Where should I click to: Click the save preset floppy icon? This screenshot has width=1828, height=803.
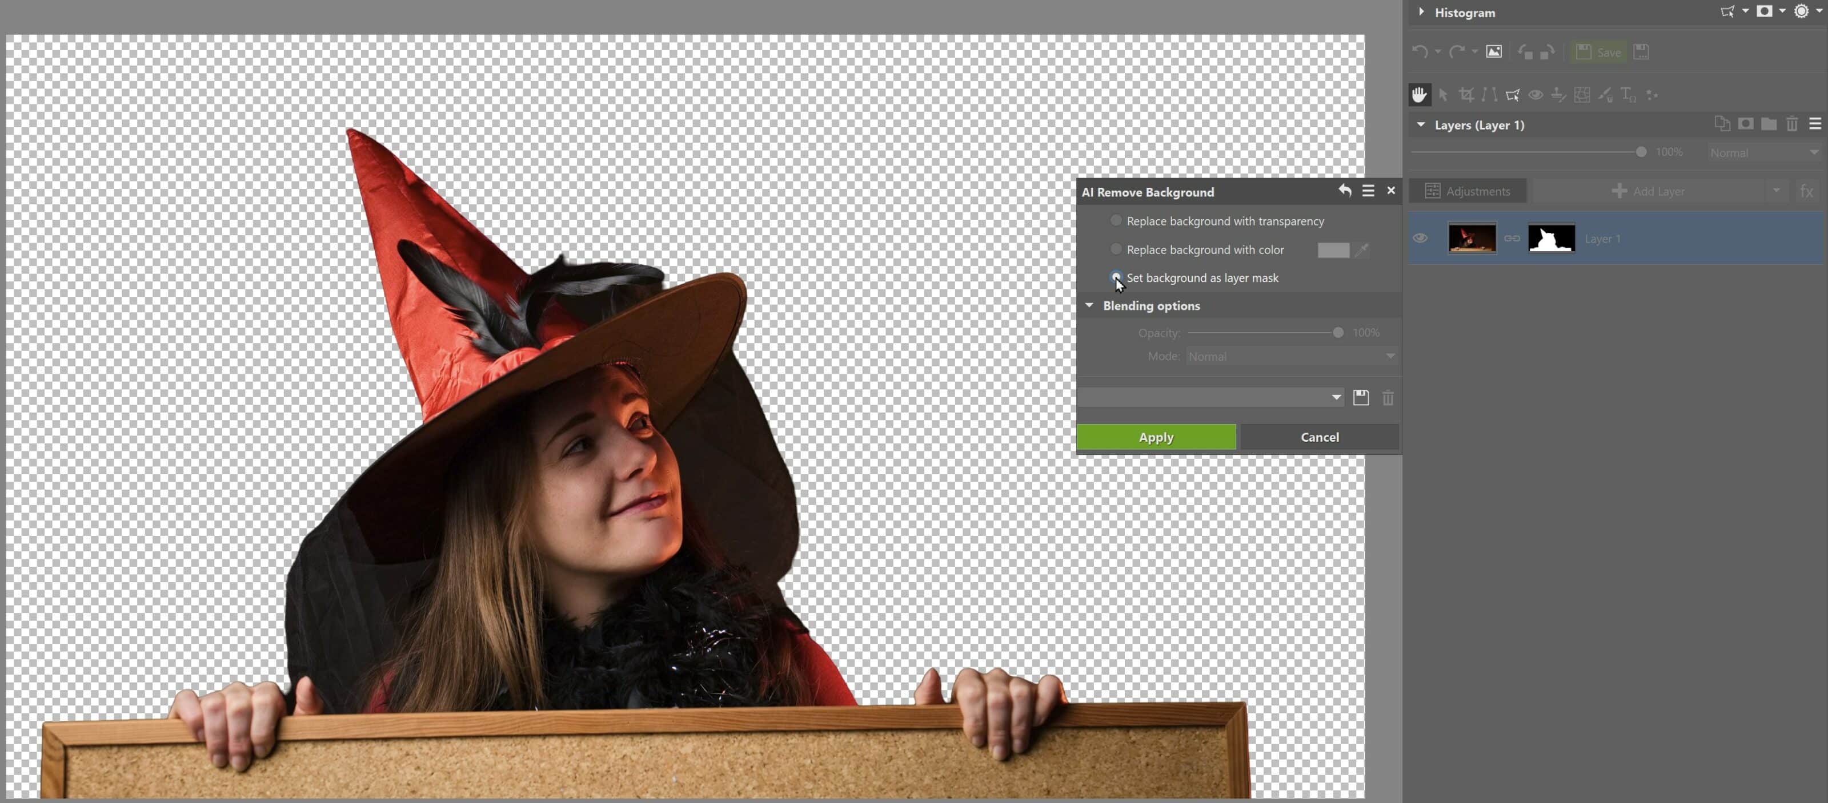point(1360,398)
